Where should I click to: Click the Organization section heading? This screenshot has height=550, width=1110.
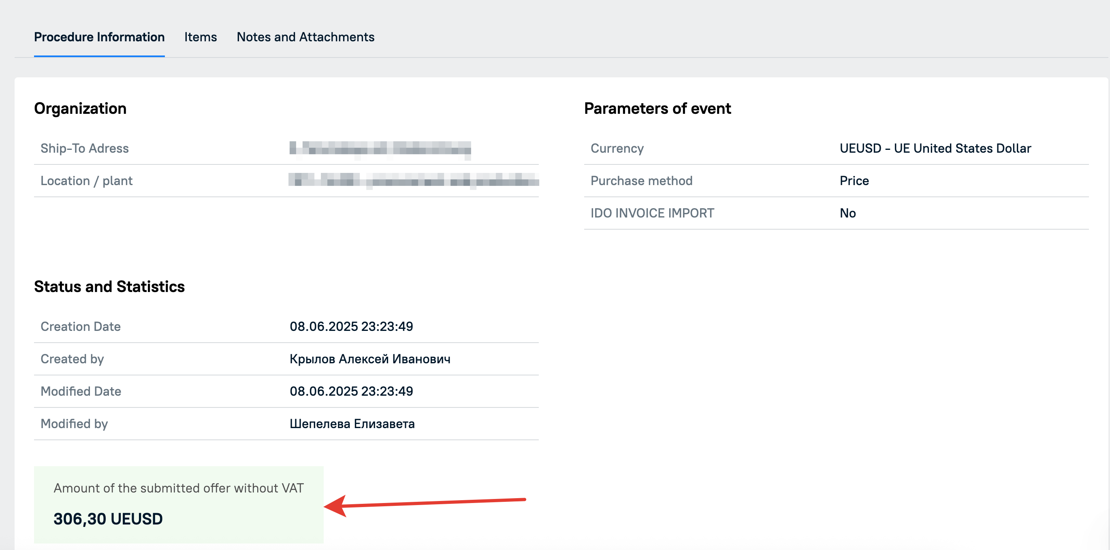[x=80, y=108]
